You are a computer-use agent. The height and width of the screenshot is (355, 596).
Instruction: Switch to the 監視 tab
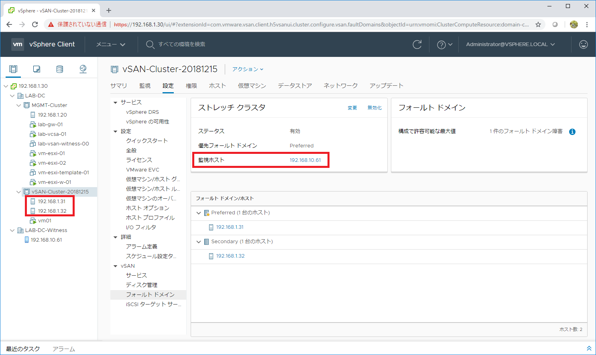pos(145,86)
